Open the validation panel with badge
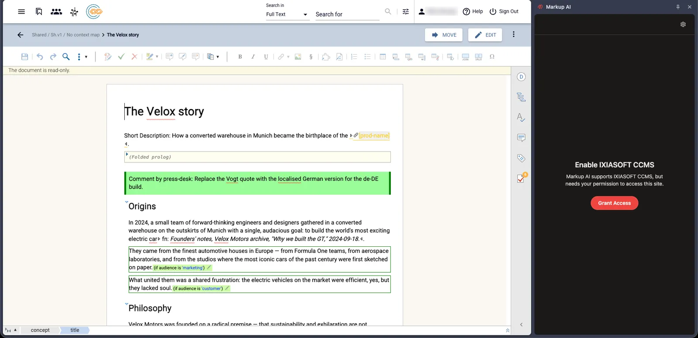The width and height of the screenshot is (698, 338). (x=522, y=178)
